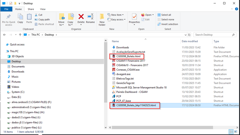Screen dimensions: 240x135
Task: Switch to the Home tab
Action: 18,9
